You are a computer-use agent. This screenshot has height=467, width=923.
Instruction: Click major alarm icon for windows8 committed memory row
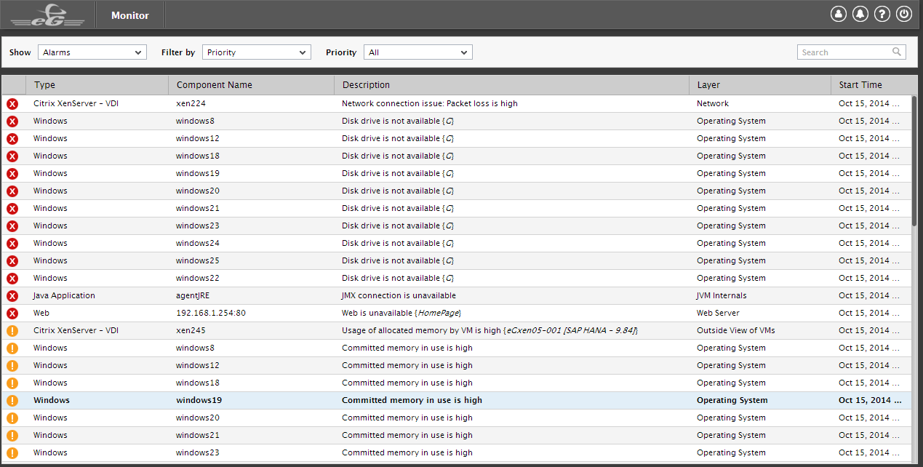click(x=12, y=348)
